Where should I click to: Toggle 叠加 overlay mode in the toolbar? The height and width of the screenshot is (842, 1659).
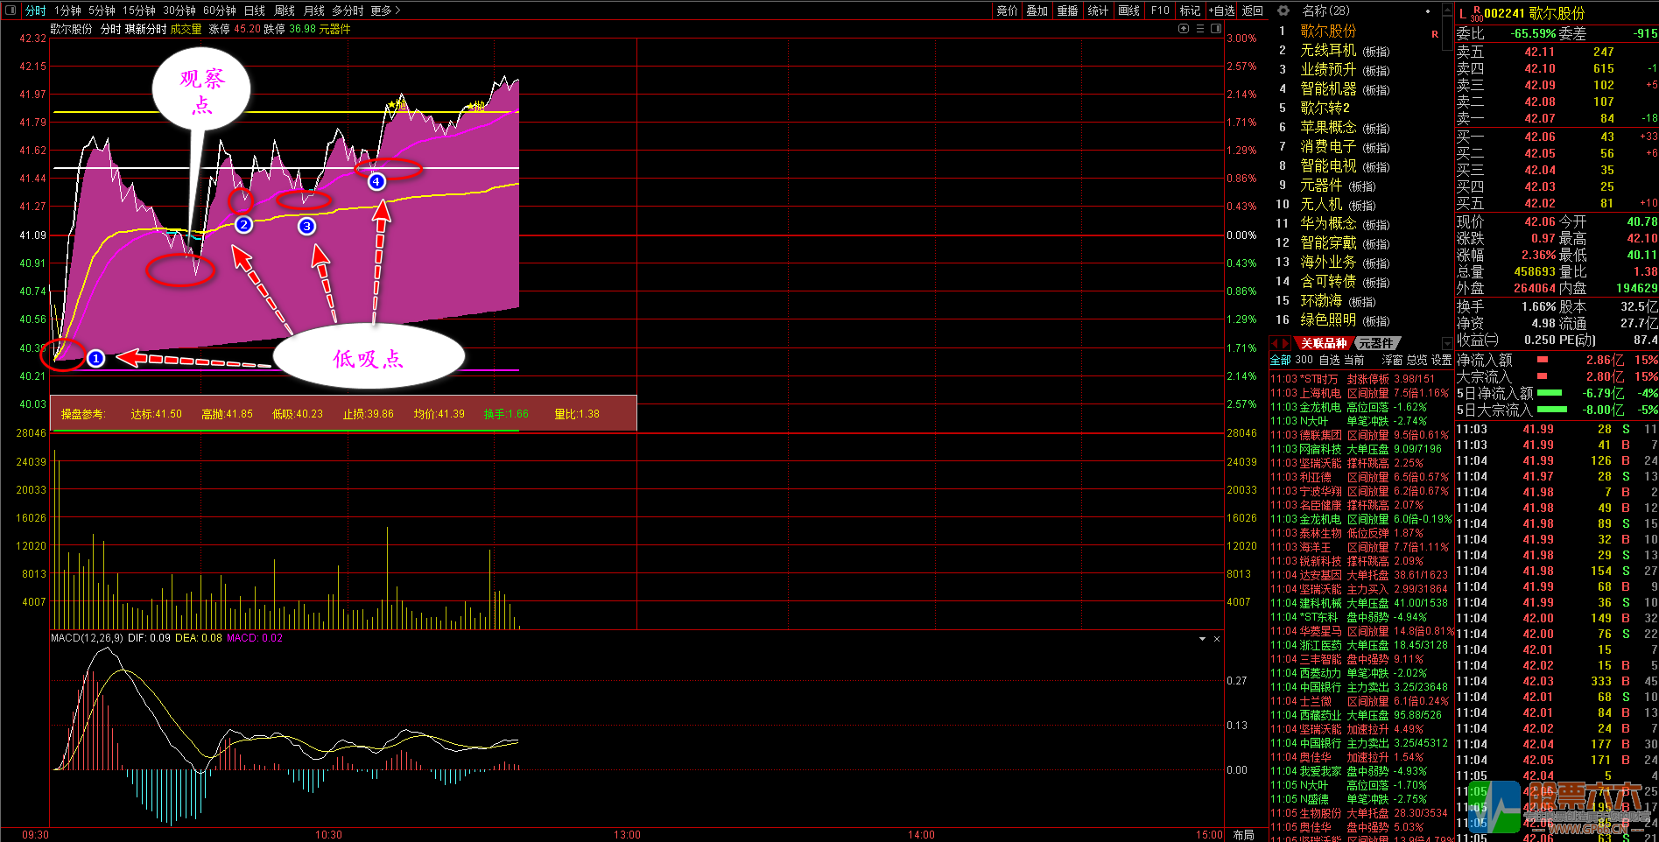point(1037,11)
